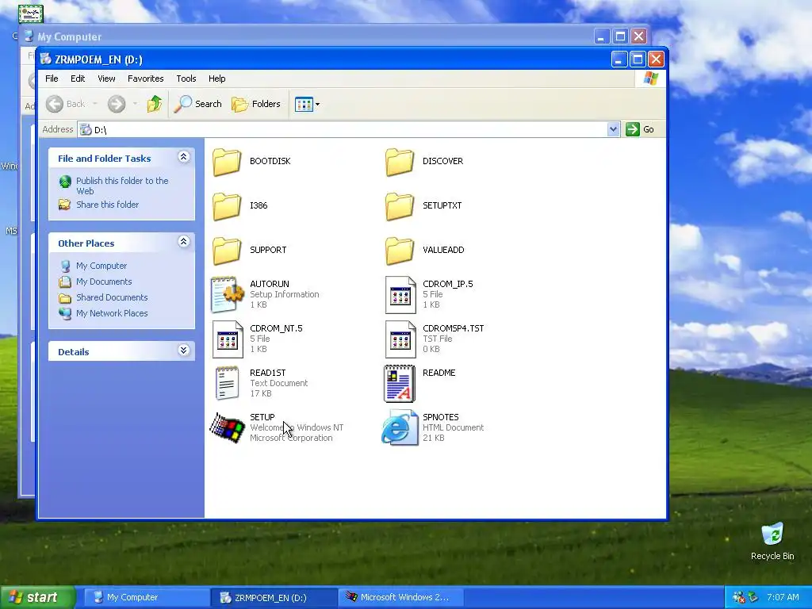812x609 pixels.
Task: Open the Favorites menu
Action: [146, 79]
